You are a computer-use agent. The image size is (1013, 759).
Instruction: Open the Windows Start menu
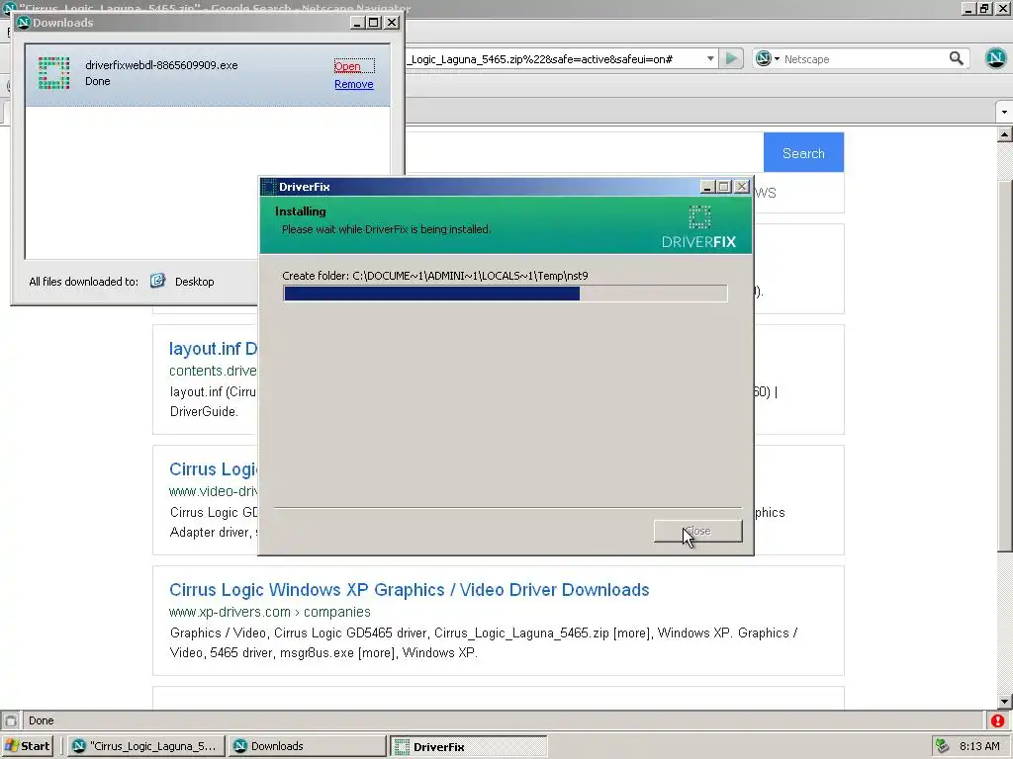[x=27, y=746]
